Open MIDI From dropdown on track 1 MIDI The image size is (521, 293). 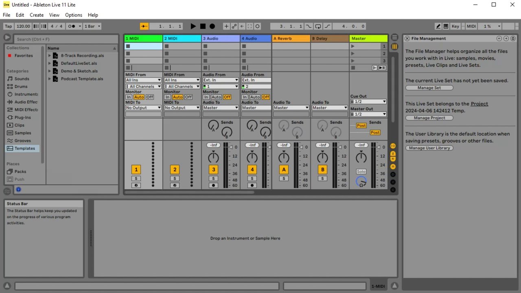tap(143, 80)
